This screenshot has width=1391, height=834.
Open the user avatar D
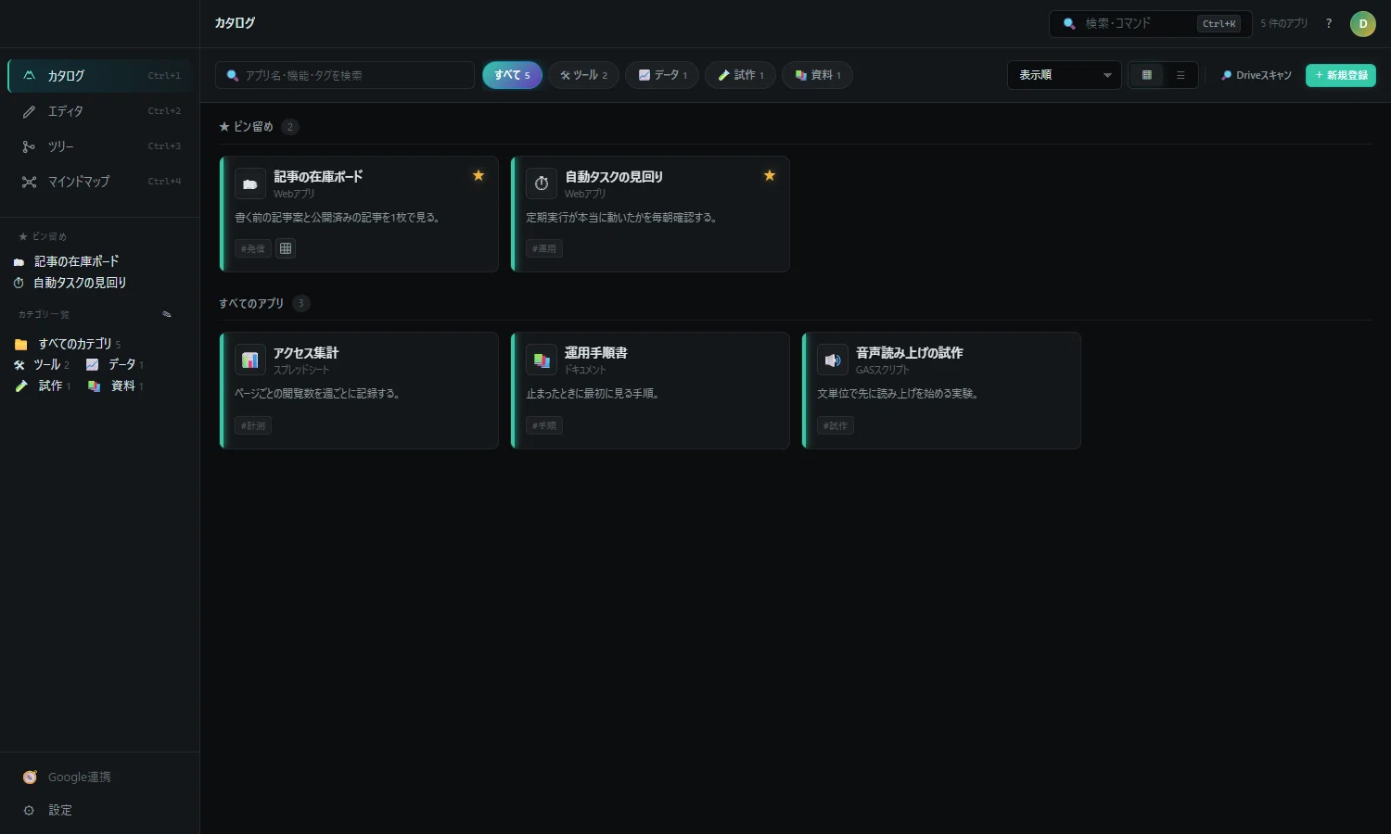tap(1362, 24)
